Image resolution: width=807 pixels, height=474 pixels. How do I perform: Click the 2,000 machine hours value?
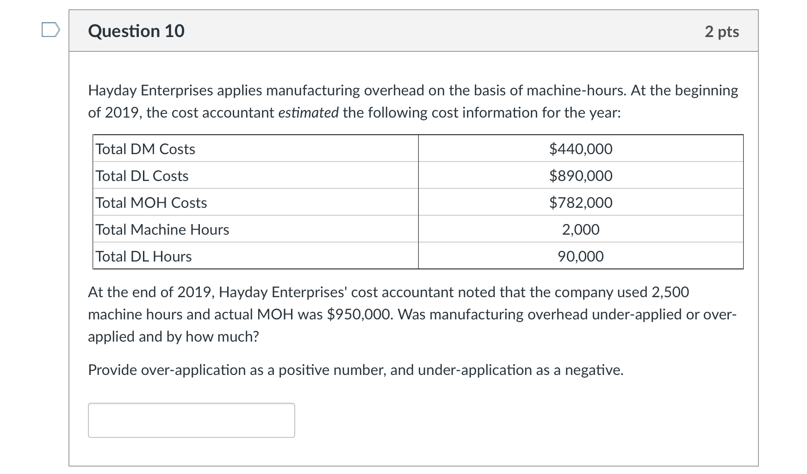coord(581,229)
